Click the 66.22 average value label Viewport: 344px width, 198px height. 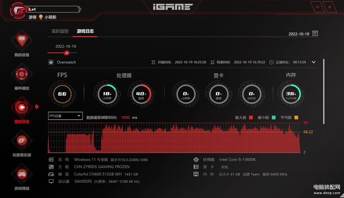click(308, 132)
